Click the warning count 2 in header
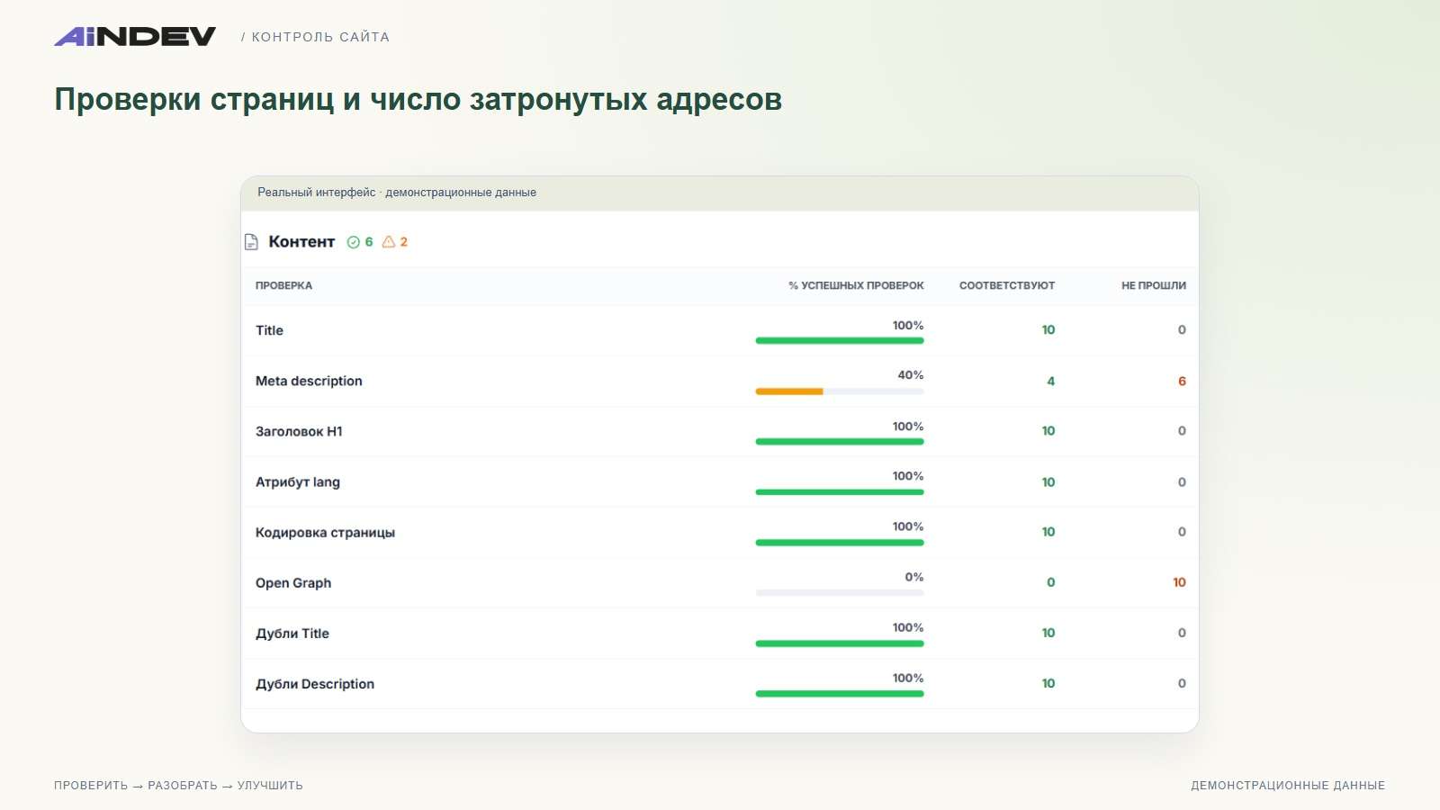 point(404,242)
